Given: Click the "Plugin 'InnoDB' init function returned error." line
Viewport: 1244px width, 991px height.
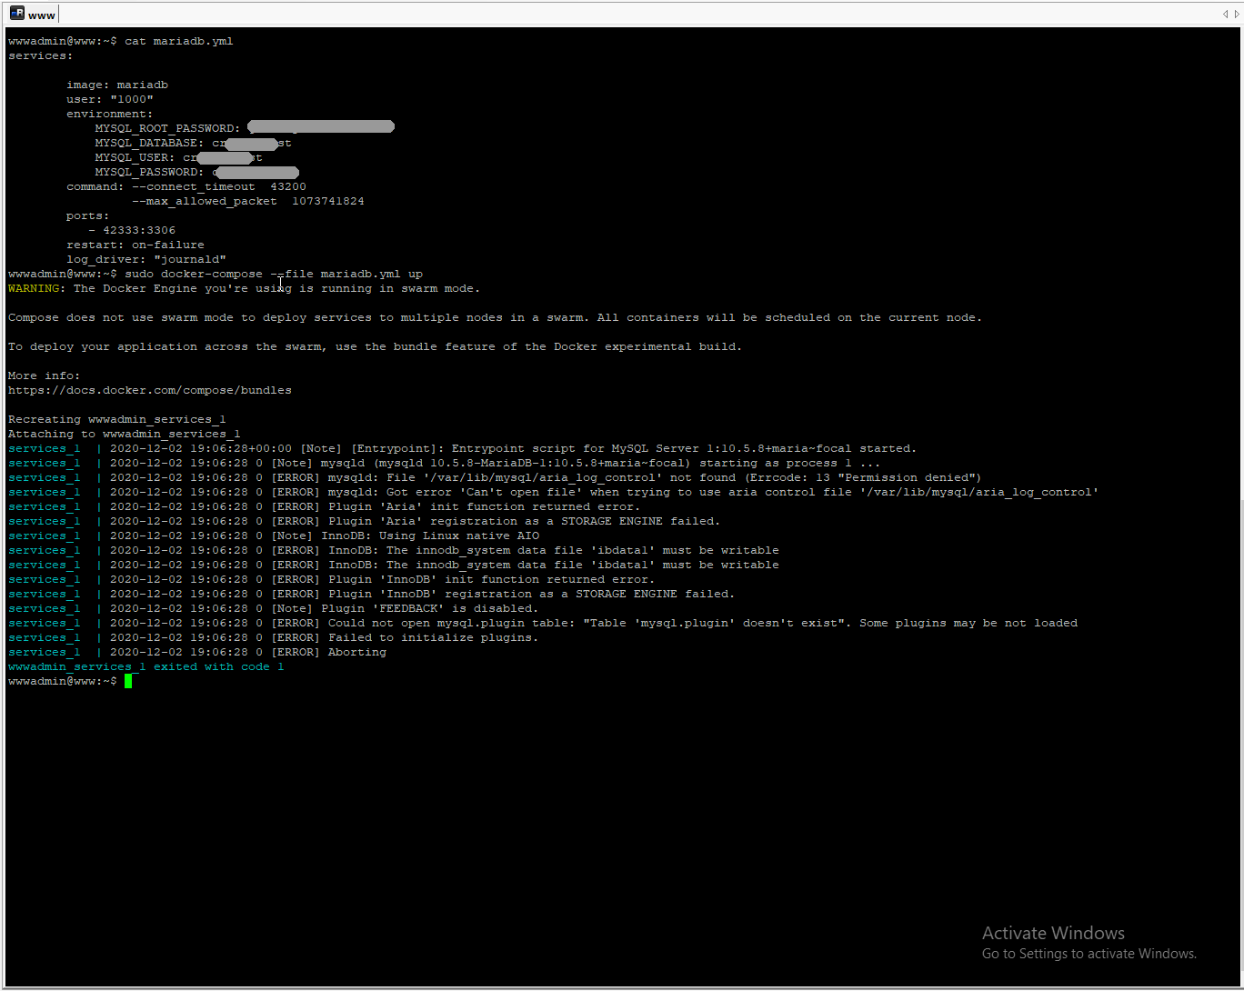Looking at the screenshot, I should 332,579.
